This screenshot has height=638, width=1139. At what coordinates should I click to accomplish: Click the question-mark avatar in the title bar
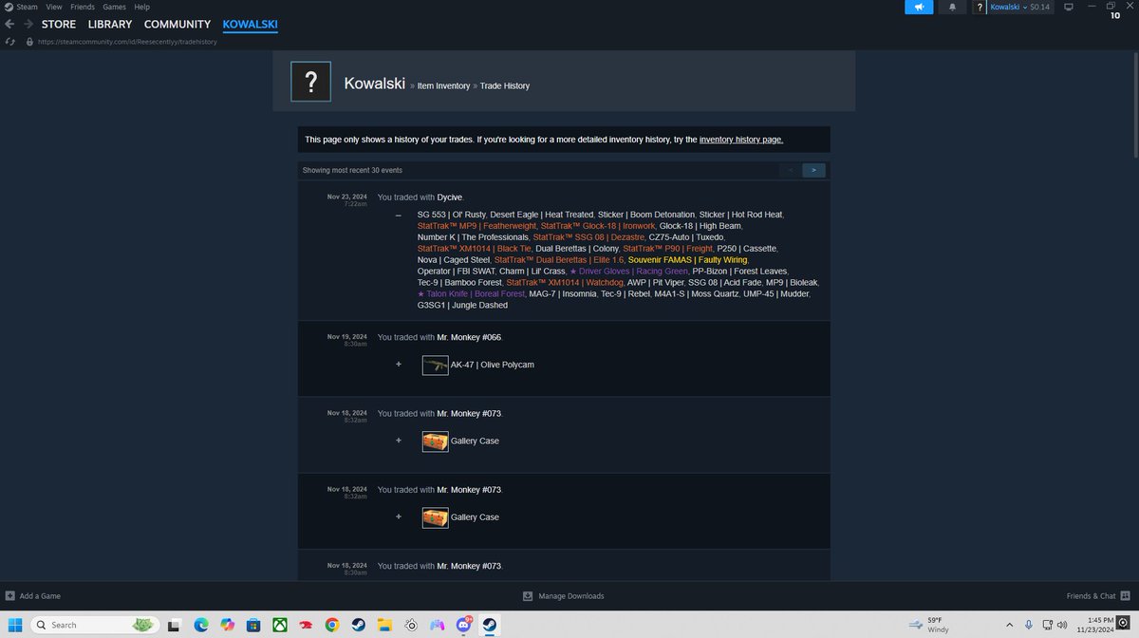pyautogui.click(x=980, y=8)
